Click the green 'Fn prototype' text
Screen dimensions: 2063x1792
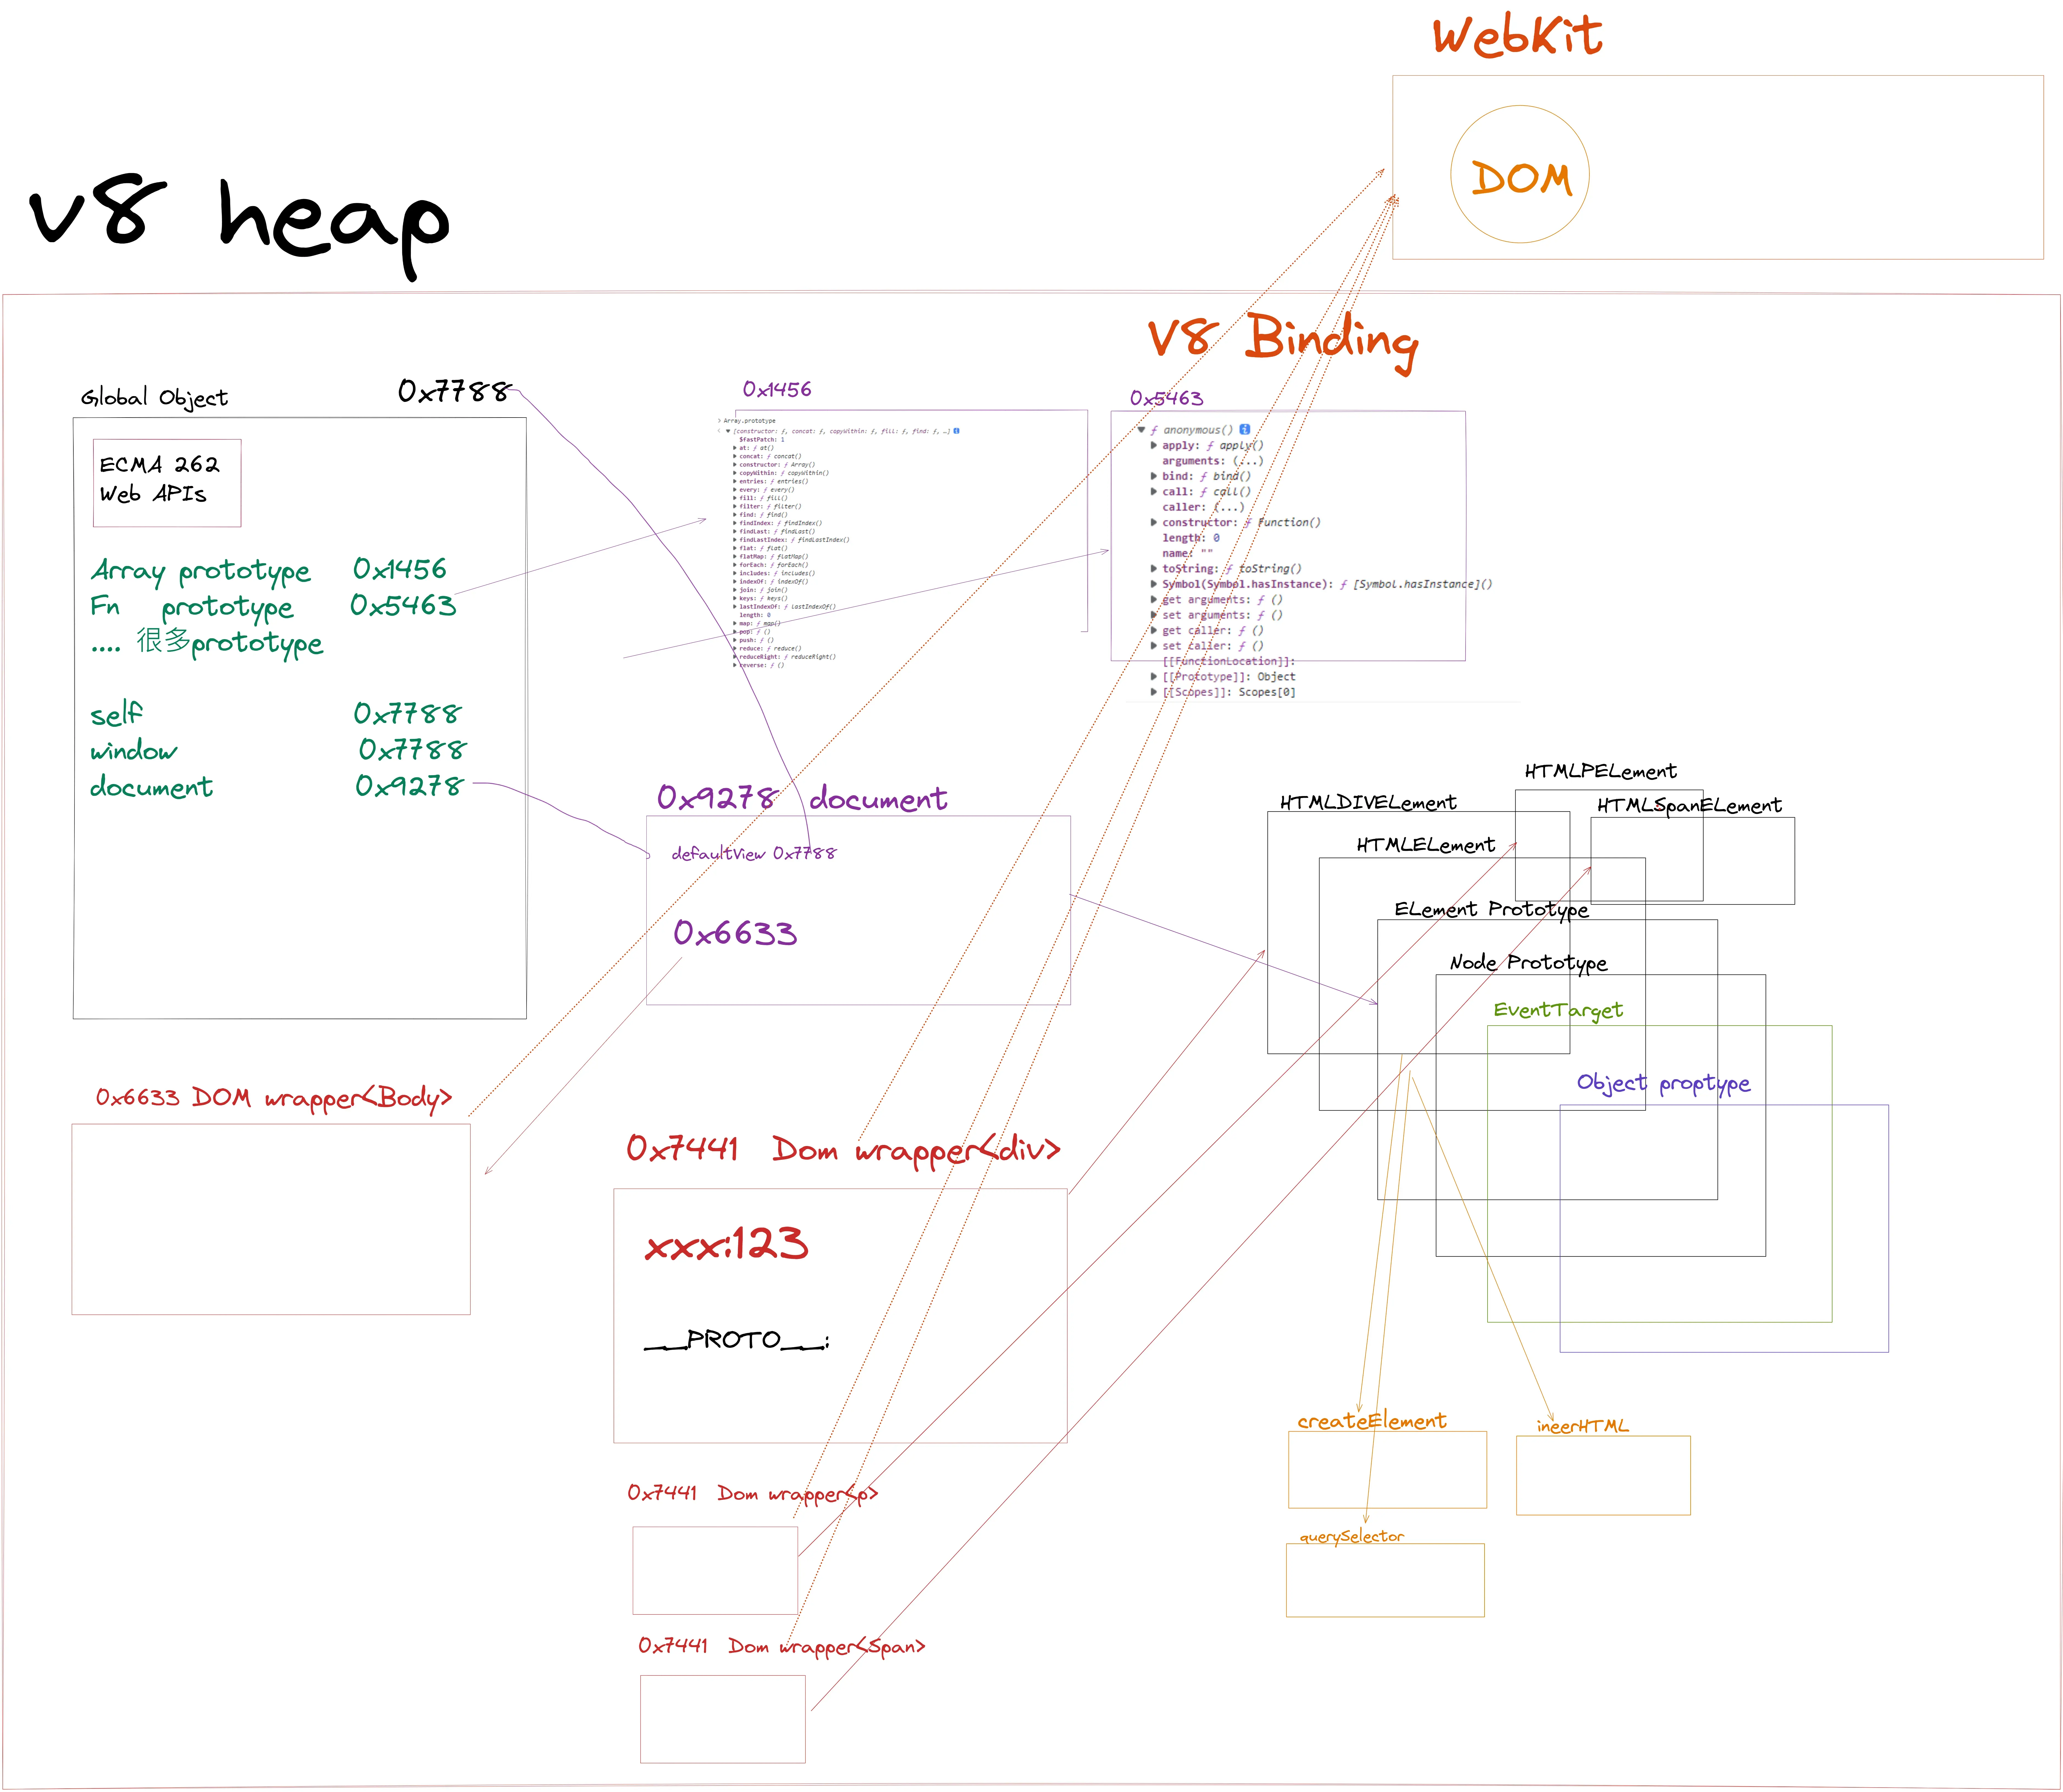click(x=192, y=607)
